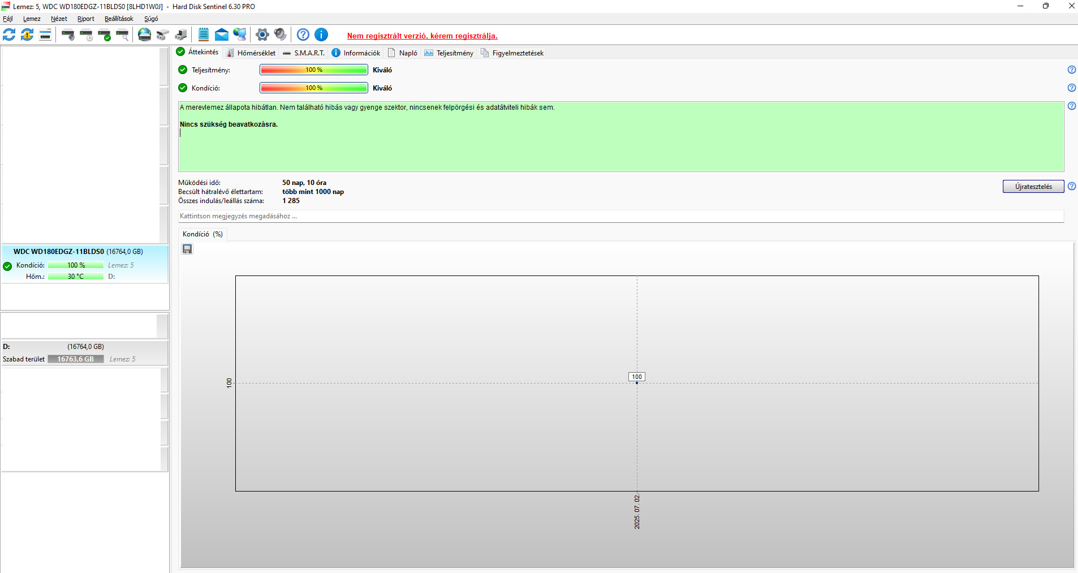Click the note field 'Kattintson megjegyzés megadásához'

coord(621,216)
